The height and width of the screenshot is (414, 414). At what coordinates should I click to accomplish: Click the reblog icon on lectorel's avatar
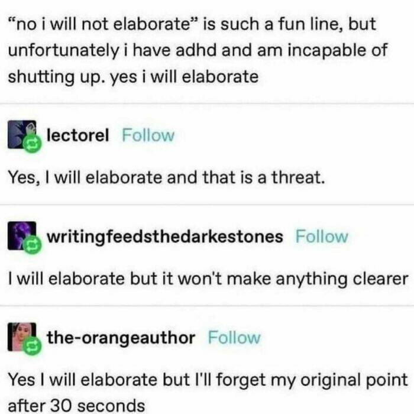tap(32, 144)
